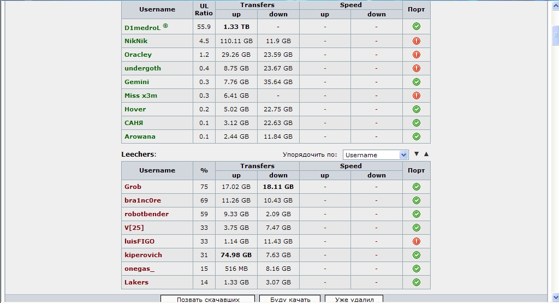Open leecher Grob's profile

point(133,187)
